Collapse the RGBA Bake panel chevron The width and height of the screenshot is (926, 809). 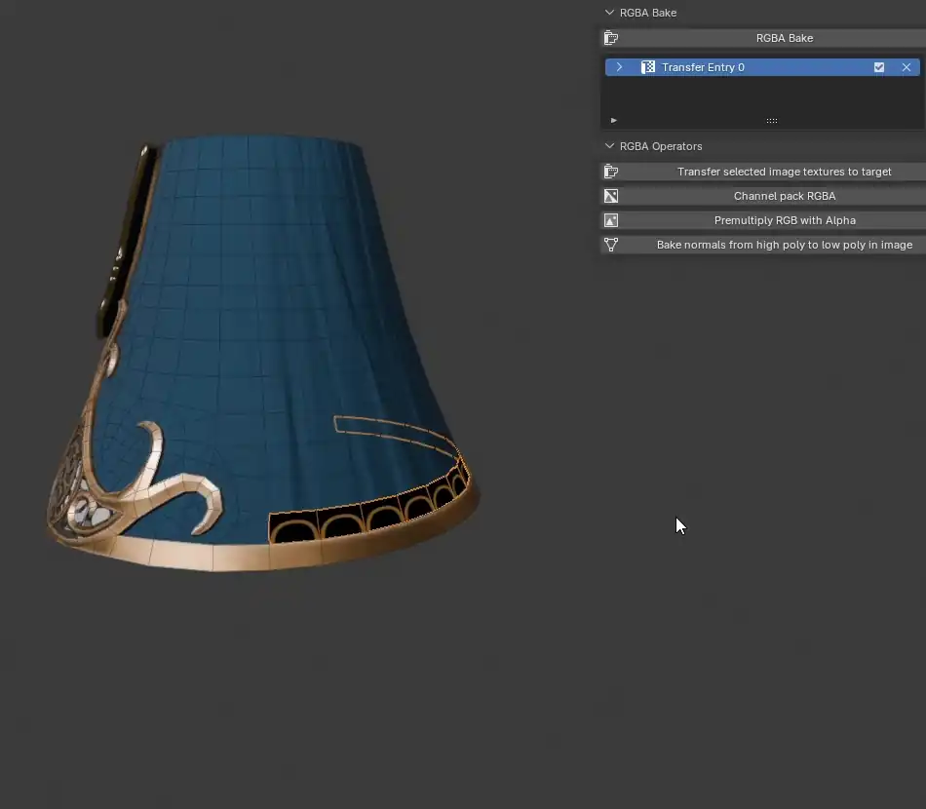click(x=609, y=13)
